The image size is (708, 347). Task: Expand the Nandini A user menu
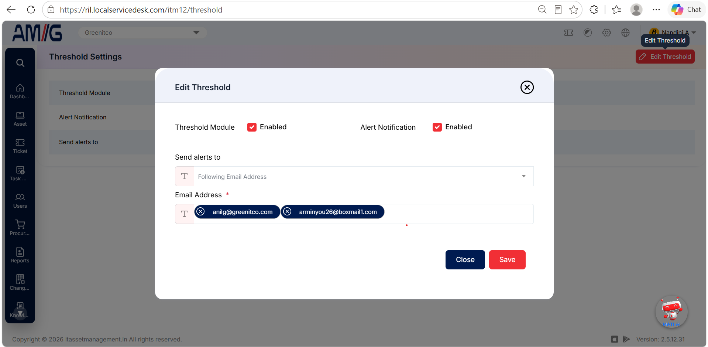(673, 33)
